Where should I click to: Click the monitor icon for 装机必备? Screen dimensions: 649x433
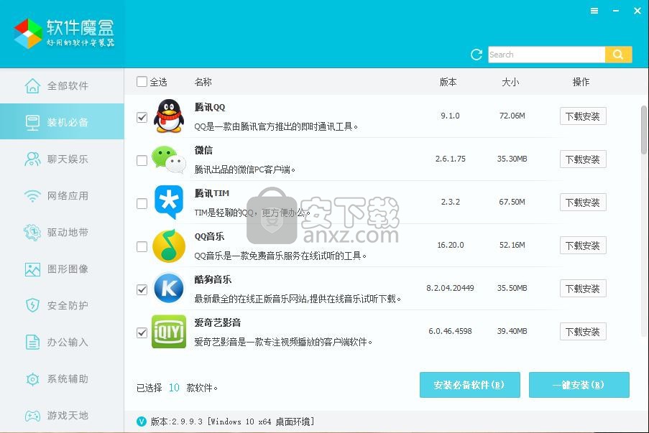[32, 122]
